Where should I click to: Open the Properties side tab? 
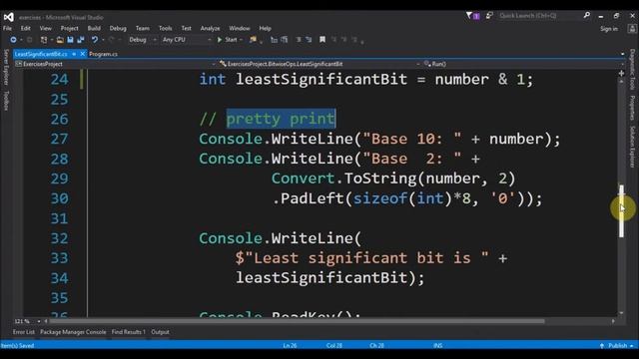(632, 108)
